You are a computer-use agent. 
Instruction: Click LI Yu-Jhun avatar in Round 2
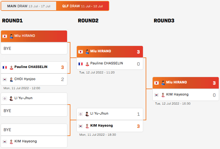[x=87, y=114]
